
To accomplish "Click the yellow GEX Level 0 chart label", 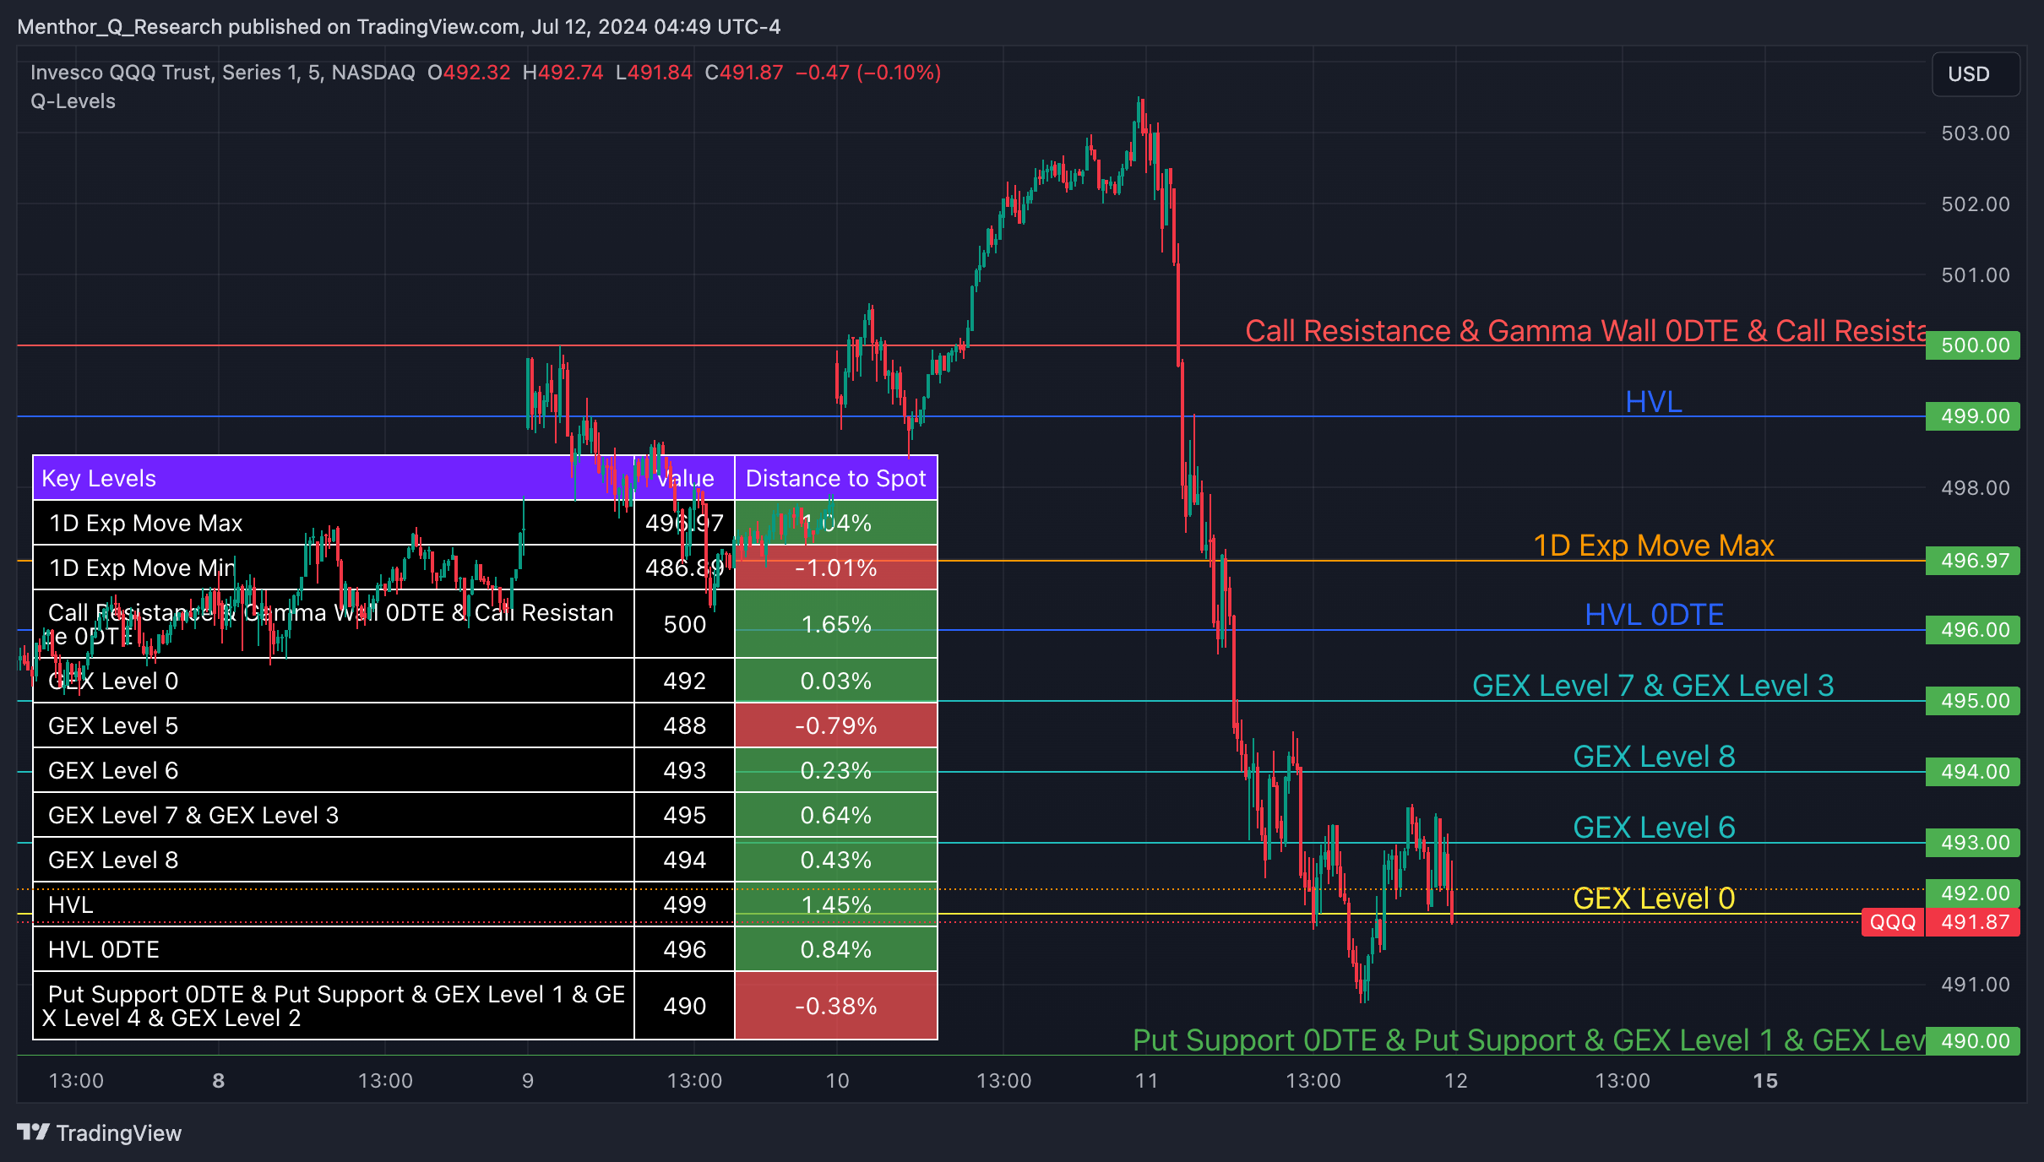I will tap(1654, 899).
